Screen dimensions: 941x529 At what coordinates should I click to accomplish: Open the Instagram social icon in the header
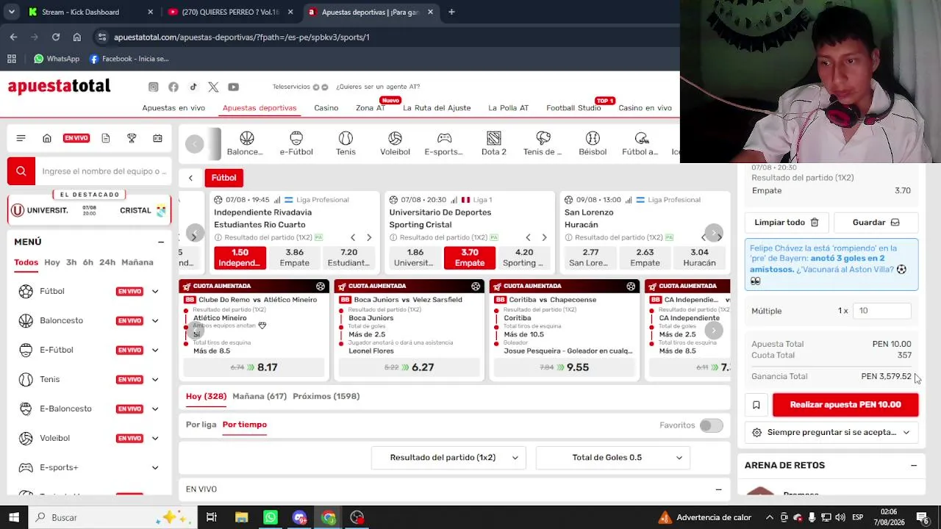coord(153,87)
